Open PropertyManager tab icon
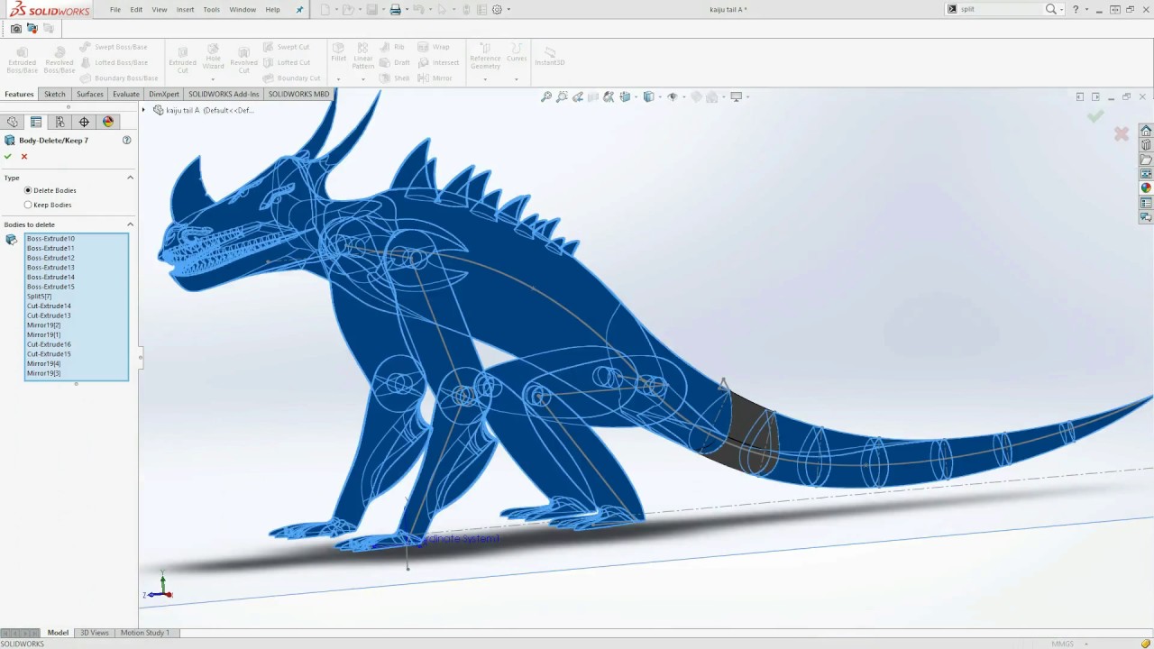The width and height of the screenshot is (1154, 649). click(x=36, y=122)
